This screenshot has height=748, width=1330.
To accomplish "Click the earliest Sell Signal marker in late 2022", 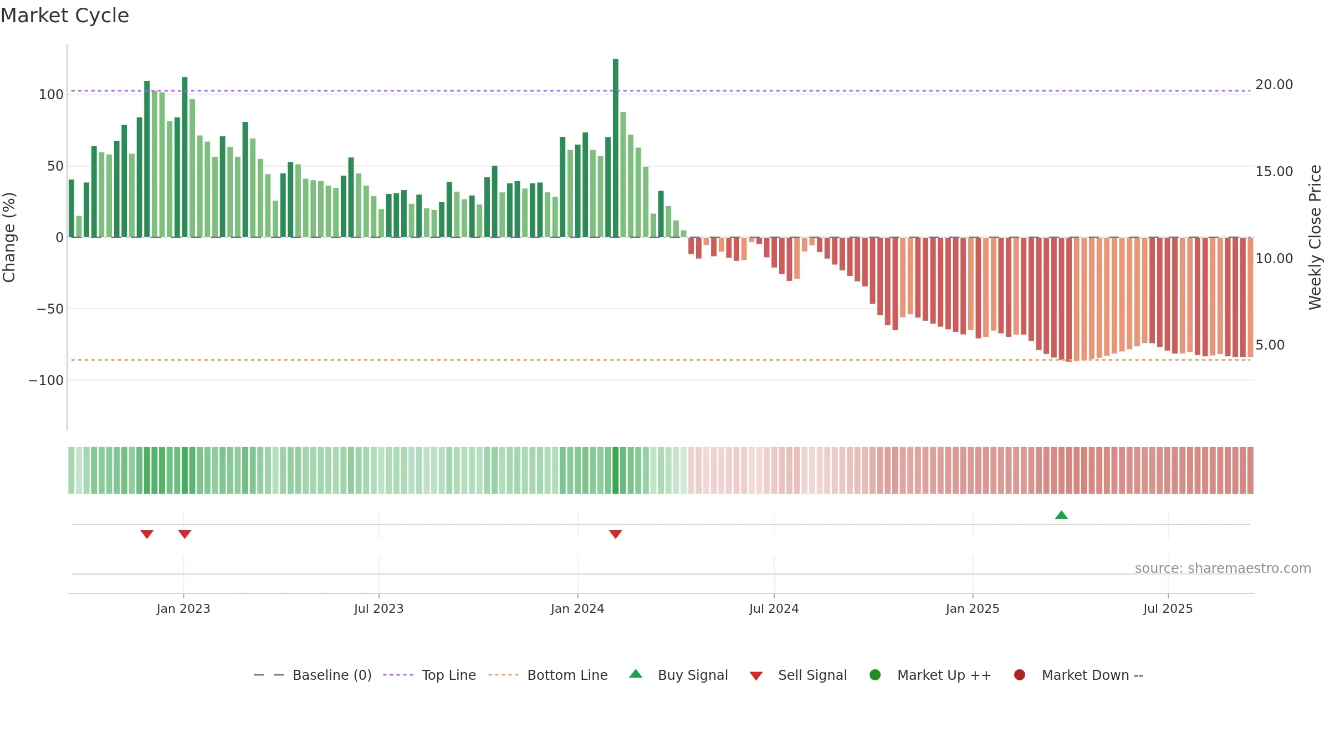I will tap(147, 534).
